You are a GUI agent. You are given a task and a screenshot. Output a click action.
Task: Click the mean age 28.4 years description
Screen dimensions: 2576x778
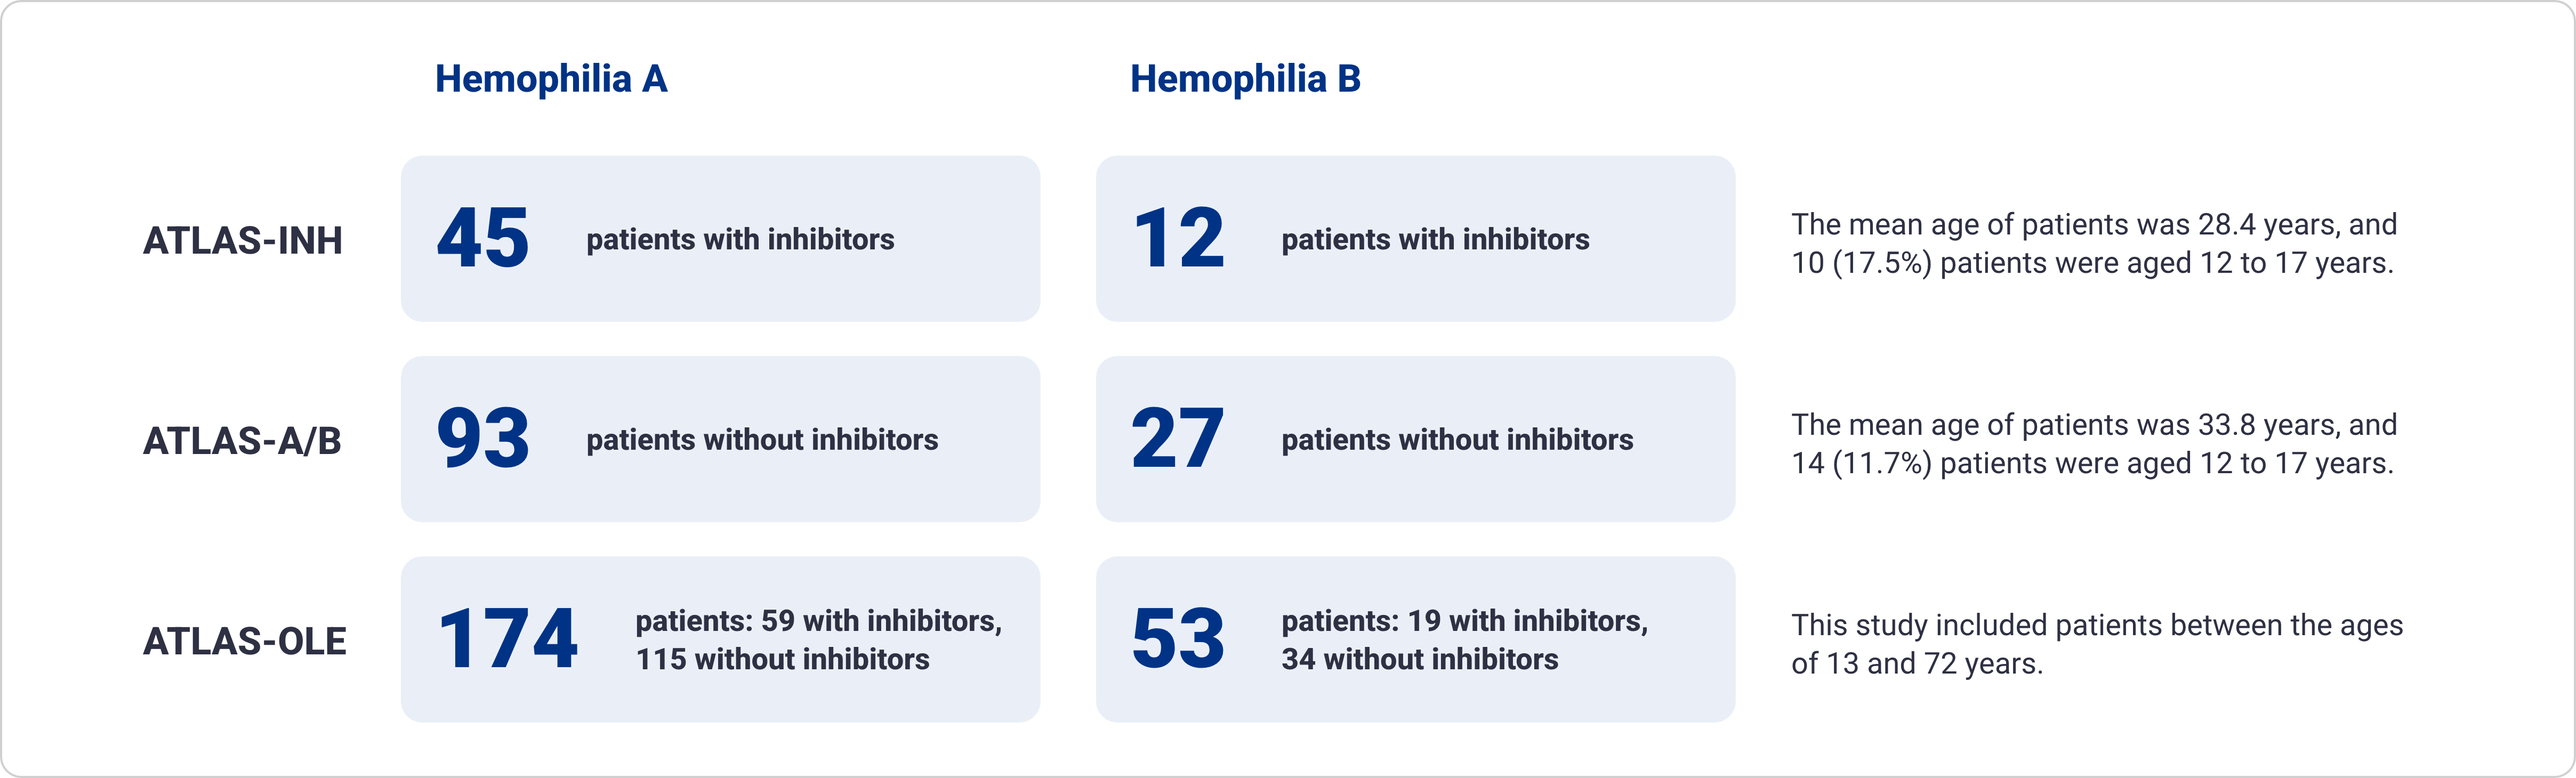point(2094,243)
